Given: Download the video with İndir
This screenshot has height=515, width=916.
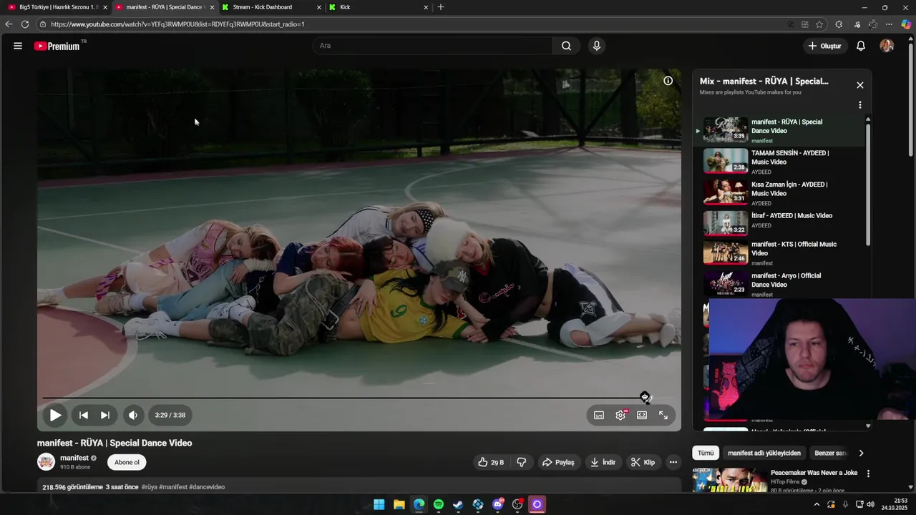Looking at the screenshot, I should tap(603, 462).
